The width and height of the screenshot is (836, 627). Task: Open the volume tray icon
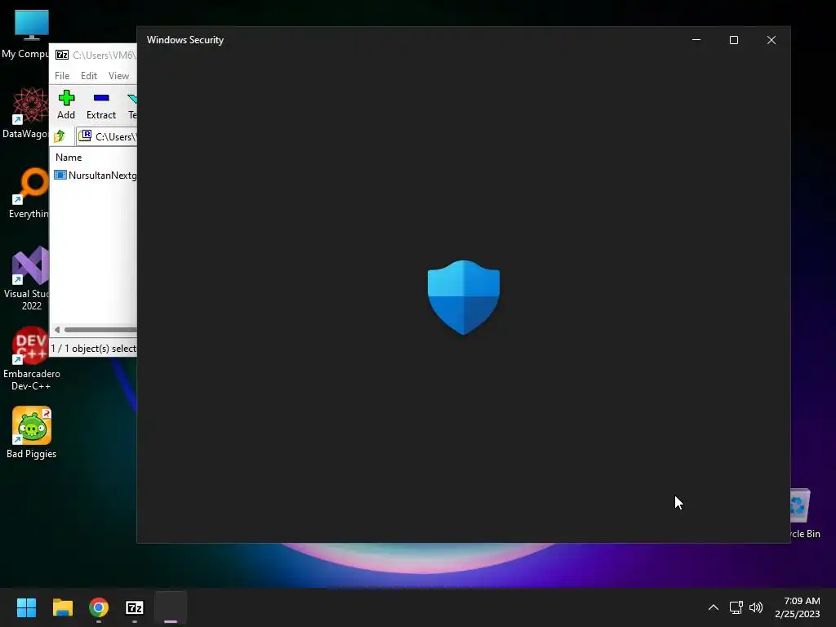pos(756,607)
